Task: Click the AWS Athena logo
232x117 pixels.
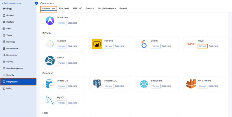Action: pos(191,84)
